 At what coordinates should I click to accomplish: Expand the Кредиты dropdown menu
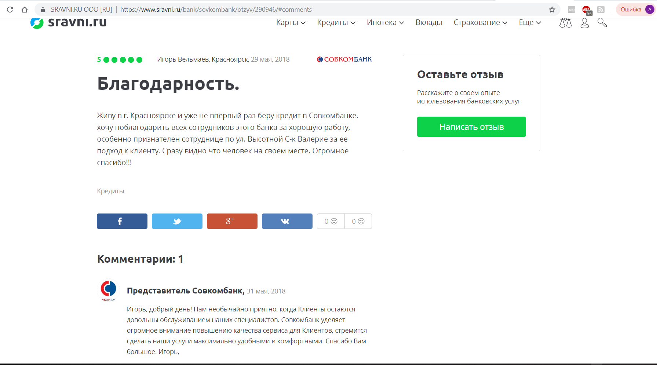coord(336,23)
